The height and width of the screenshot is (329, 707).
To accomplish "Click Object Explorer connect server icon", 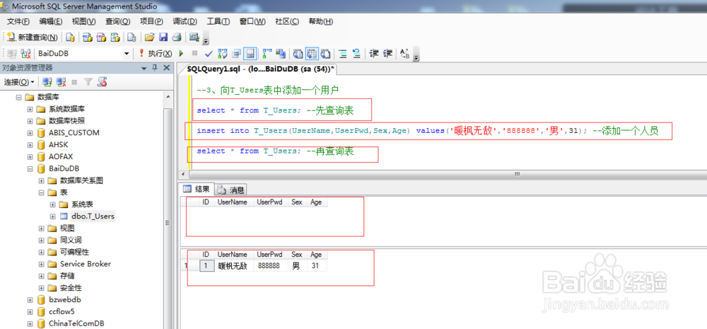I will point(47,82).
